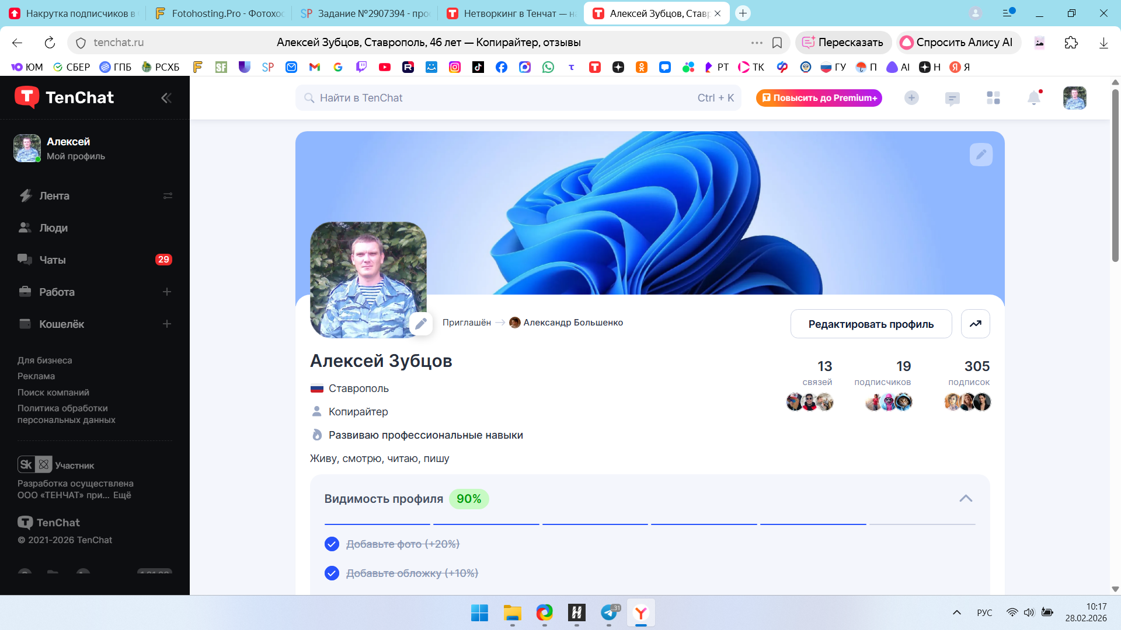
Task: Click the apps grid icon in header
Action: [x=993, y=98]
